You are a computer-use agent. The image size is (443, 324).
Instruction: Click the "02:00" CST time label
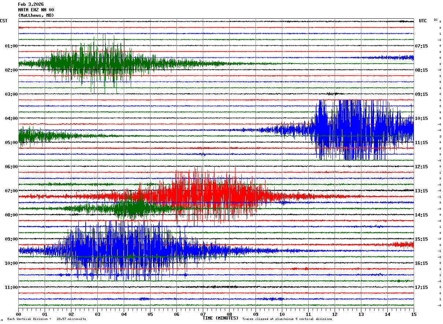11,70
